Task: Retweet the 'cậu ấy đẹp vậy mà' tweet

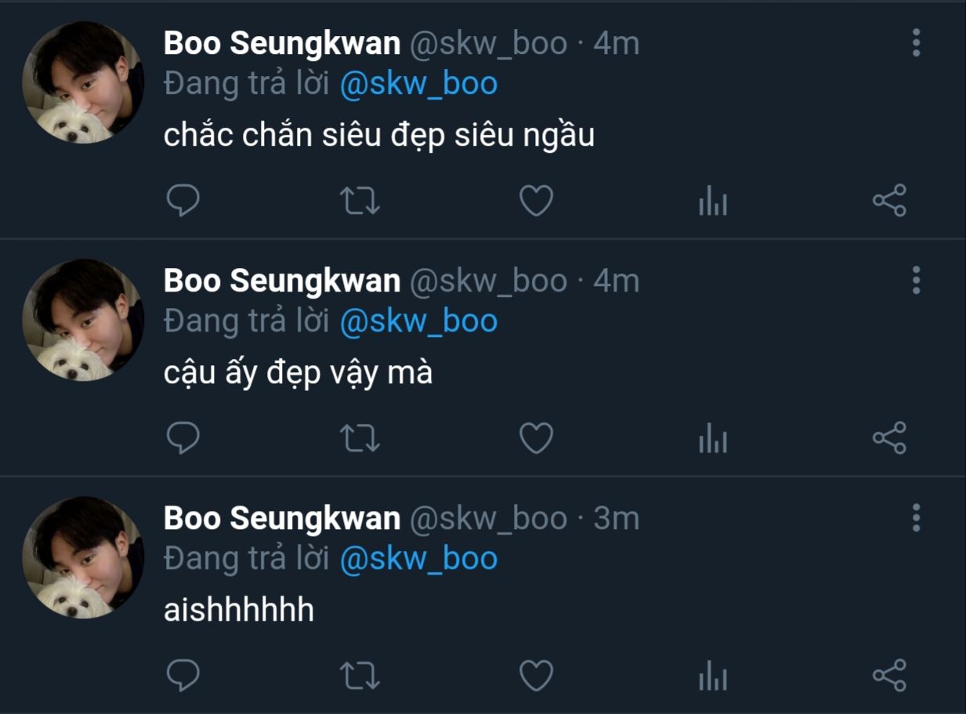Action: tap(360, 438)
